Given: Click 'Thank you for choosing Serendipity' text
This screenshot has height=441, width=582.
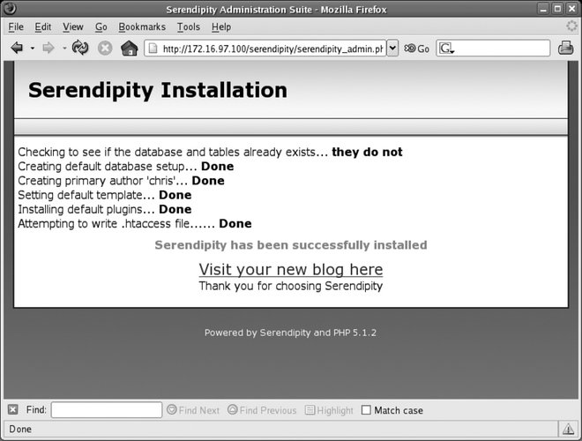Looking at the screenshot, I should tap(291, 286).
